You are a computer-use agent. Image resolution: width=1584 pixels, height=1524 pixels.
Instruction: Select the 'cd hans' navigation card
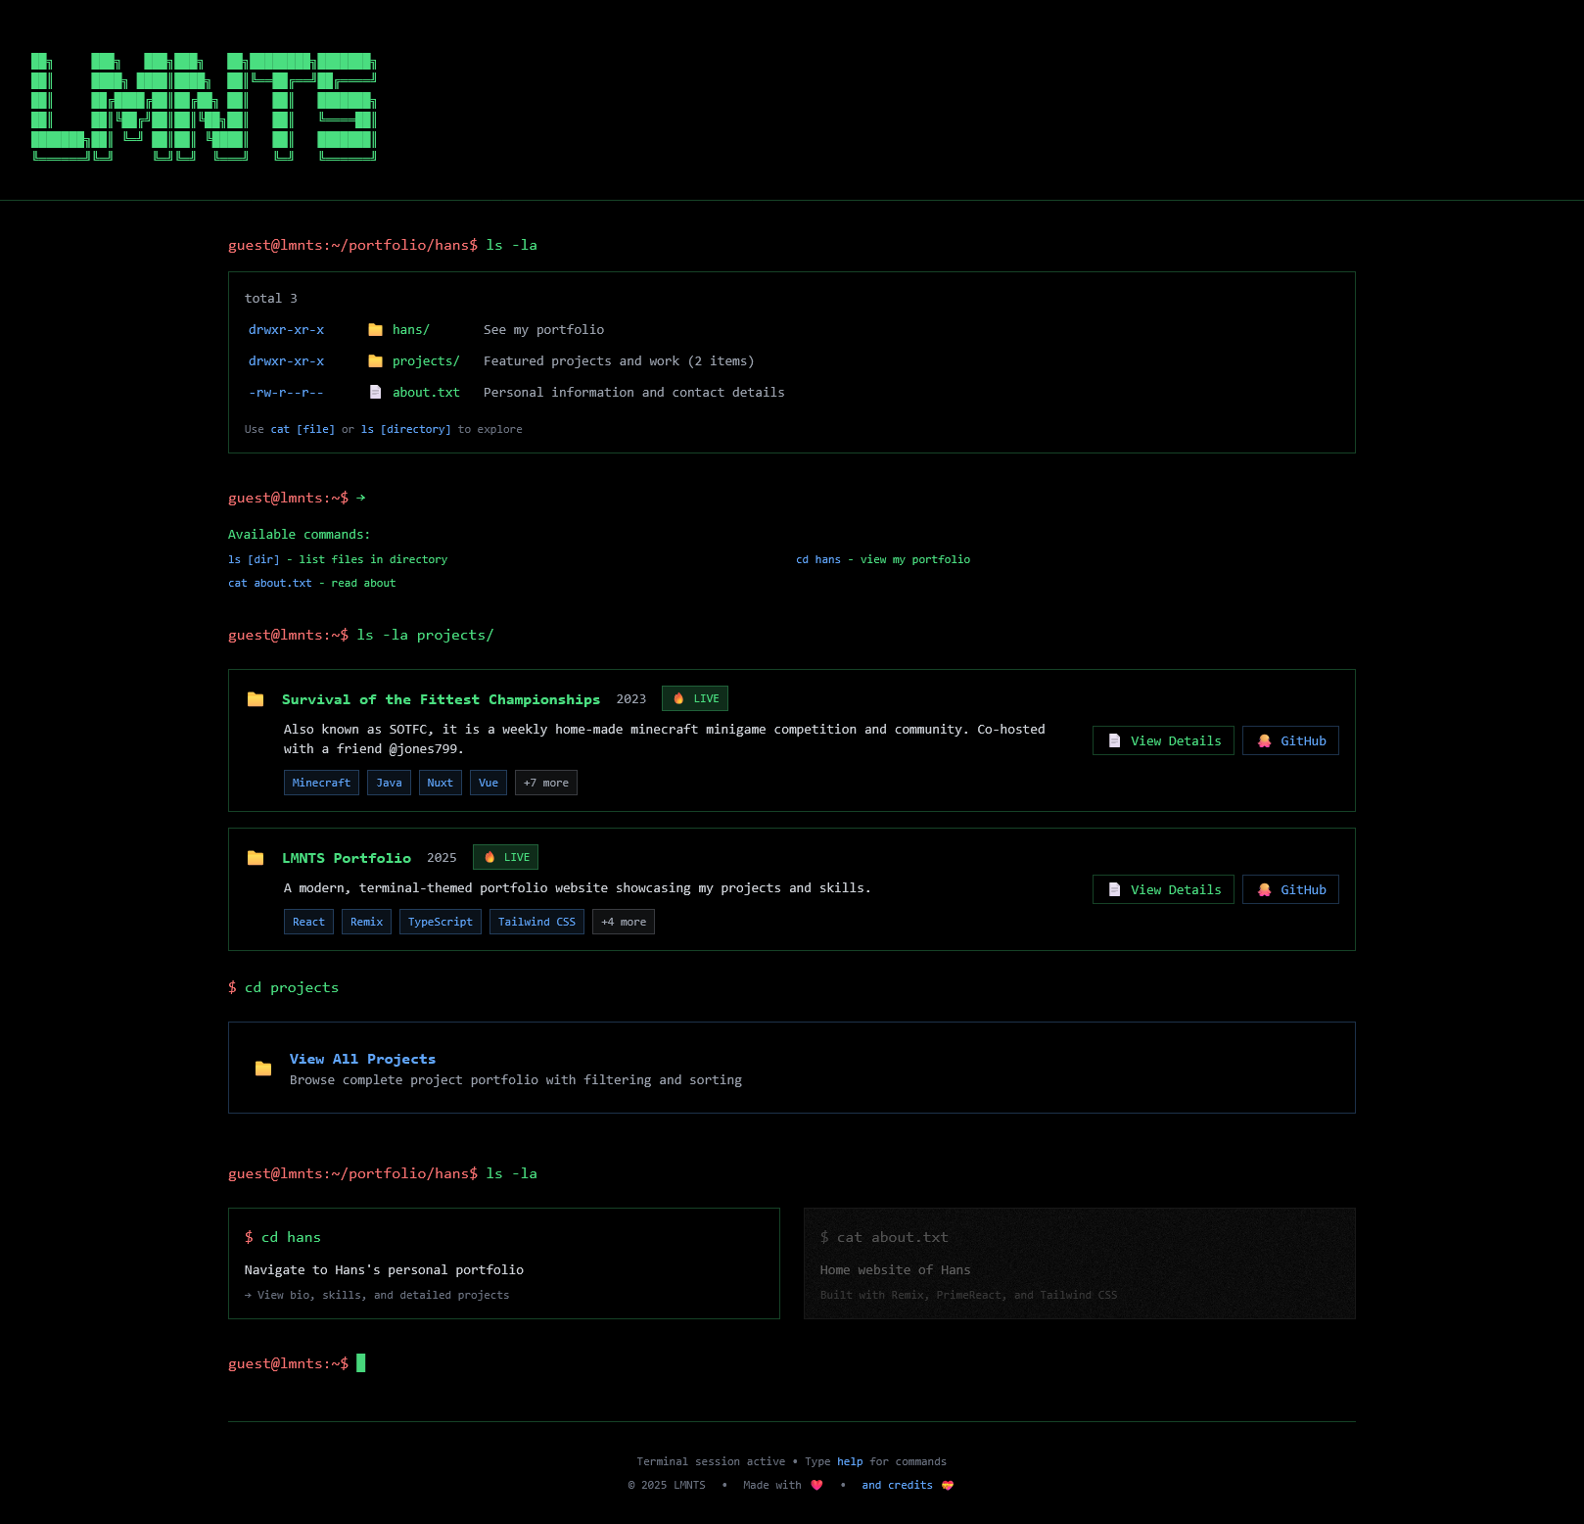tap(503, 1263)
